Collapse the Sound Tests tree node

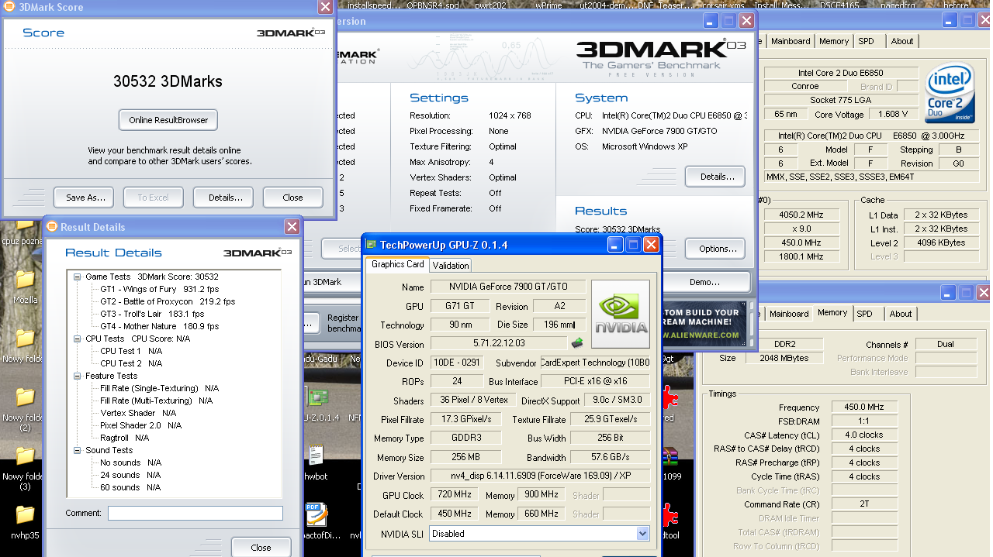click(78, 450)
